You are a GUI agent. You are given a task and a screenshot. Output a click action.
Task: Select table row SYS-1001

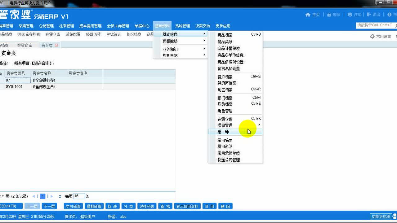coord(88,87)
